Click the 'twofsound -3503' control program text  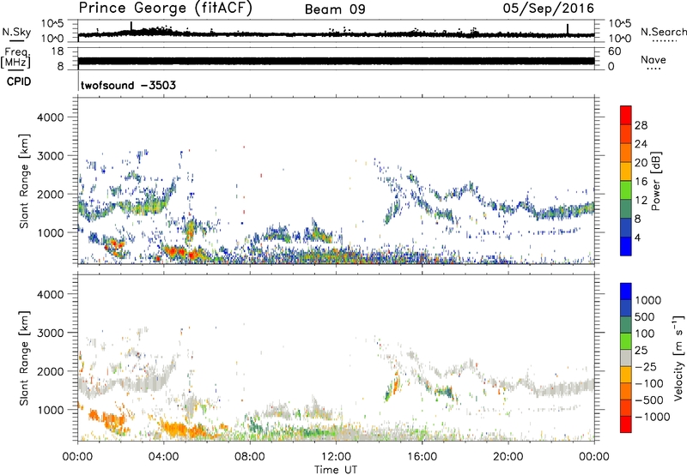point(128,85)
